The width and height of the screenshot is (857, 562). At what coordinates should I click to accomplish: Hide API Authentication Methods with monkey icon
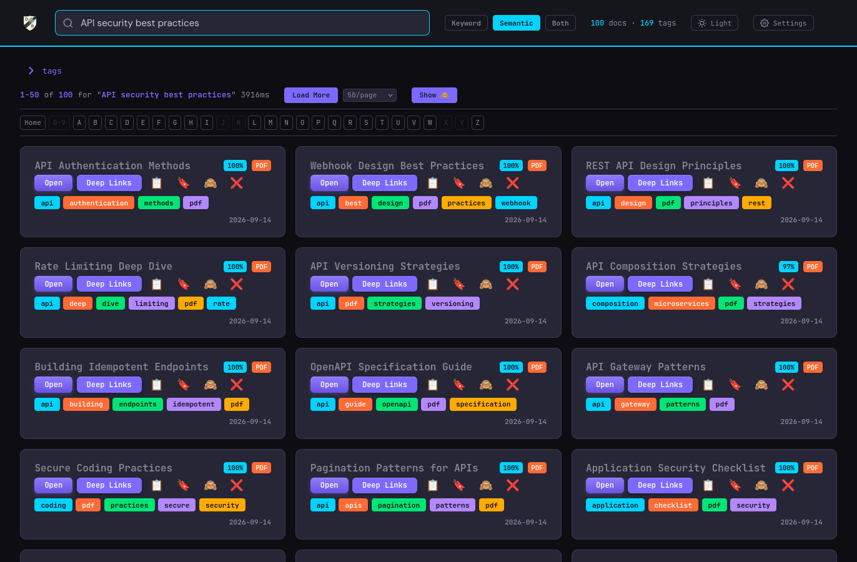point(211,183)
